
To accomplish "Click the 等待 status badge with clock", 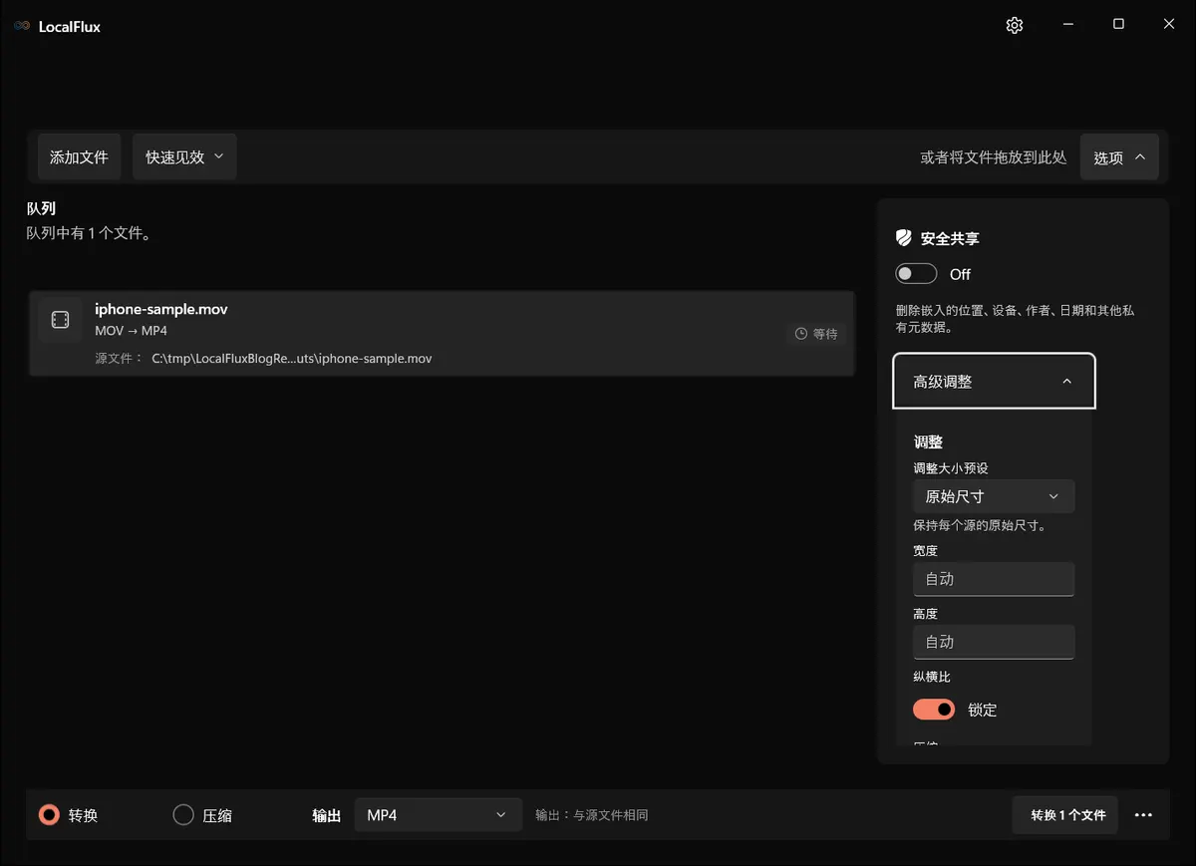I will tap(816, 334).
